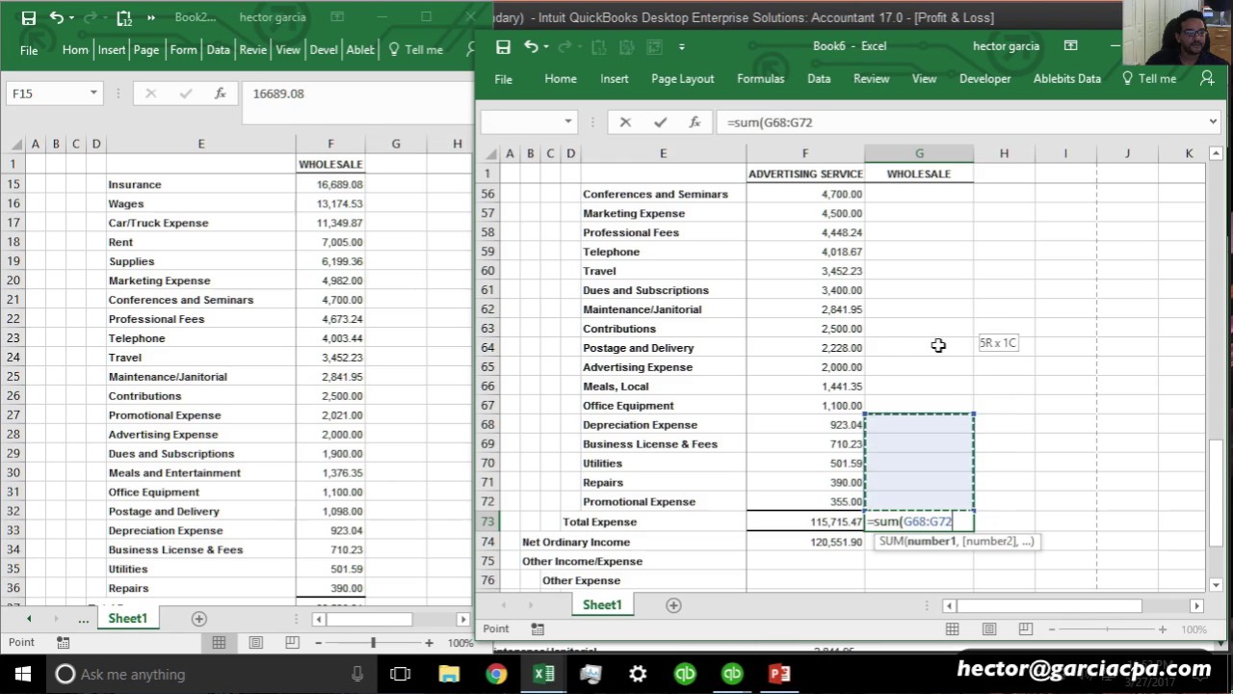Add a new sheet in Book6
Screen dimensions: 1233x694
pyautogui.click(x=673, y=605)
